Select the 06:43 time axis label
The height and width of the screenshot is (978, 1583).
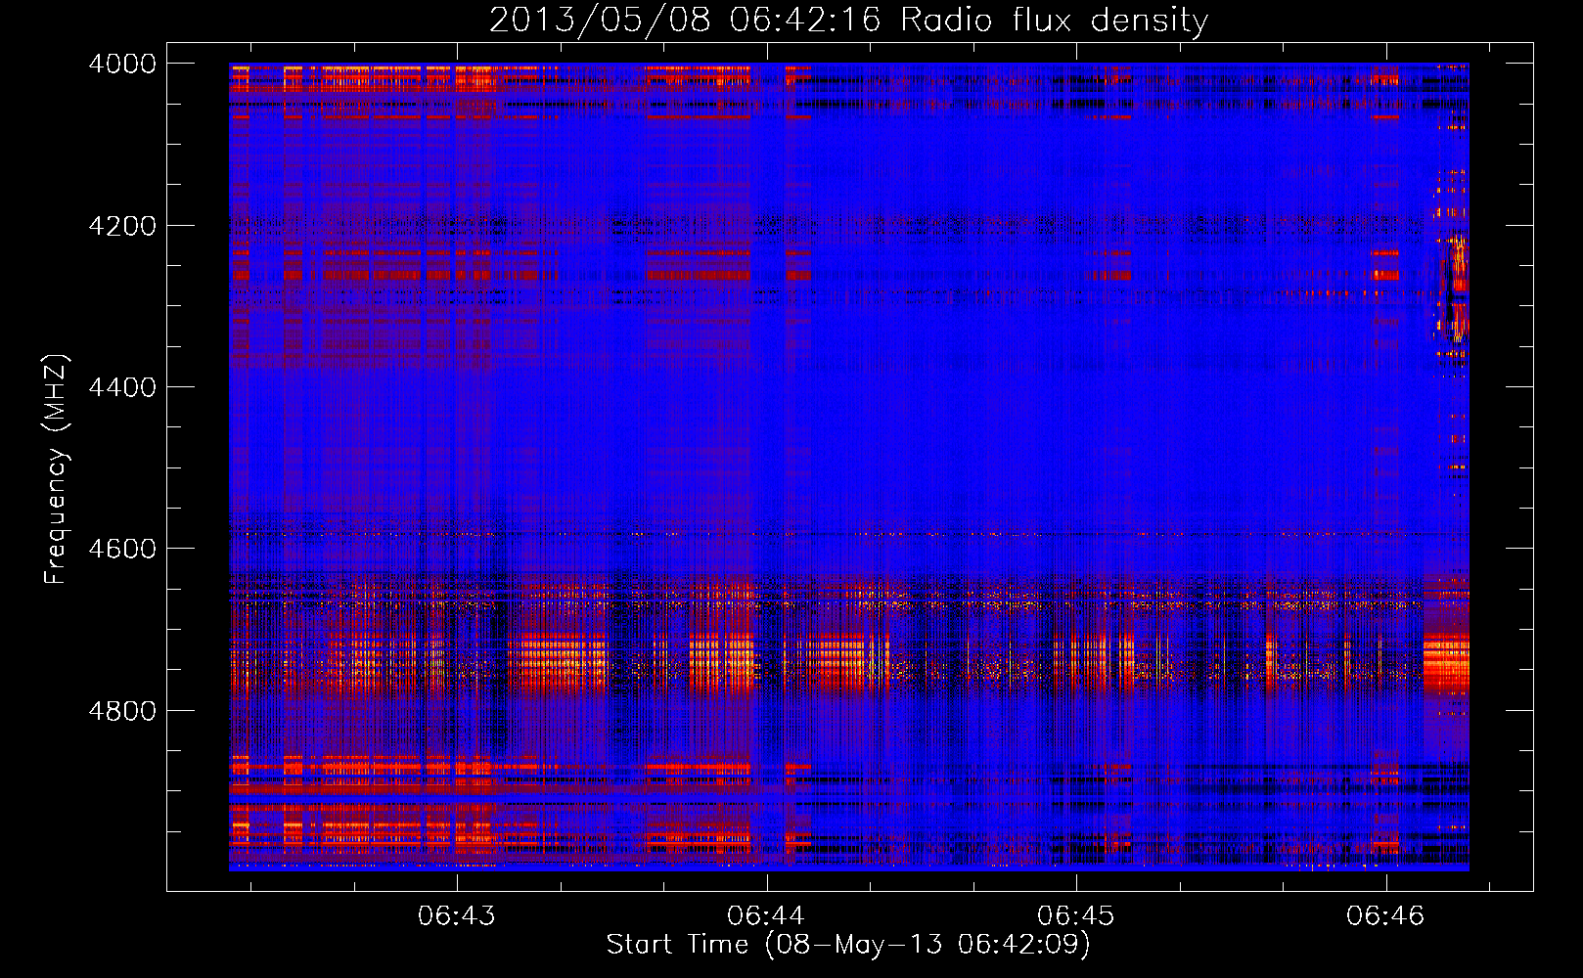(x=457, y=916)
